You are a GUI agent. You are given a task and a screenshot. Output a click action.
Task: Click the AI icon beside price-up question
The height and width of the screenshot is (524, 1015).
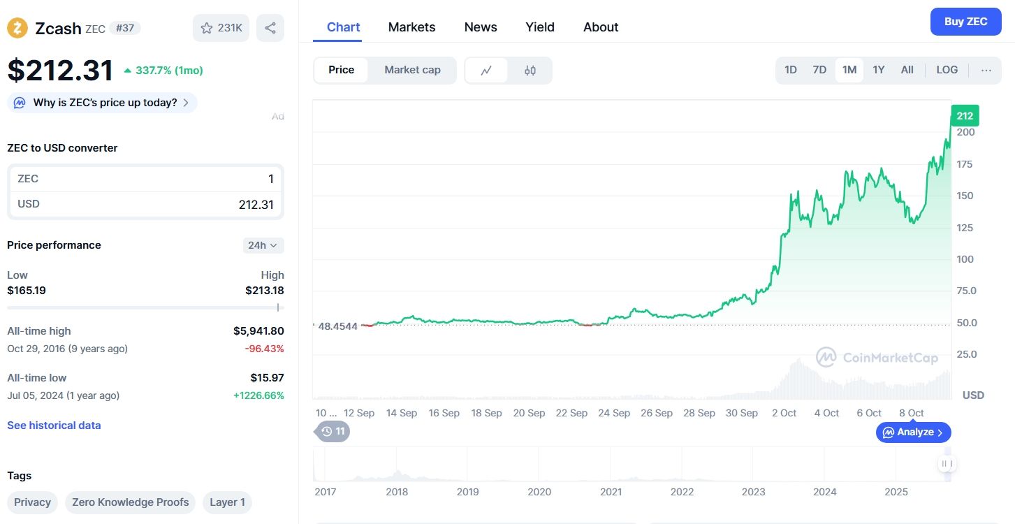(20, 103)
